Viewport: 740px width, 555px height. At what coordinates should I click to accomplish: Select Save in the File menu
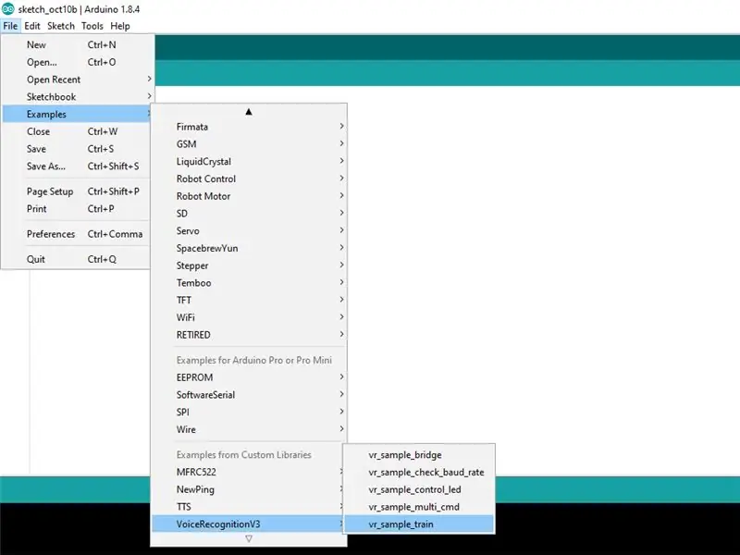(x=78, y=149)
